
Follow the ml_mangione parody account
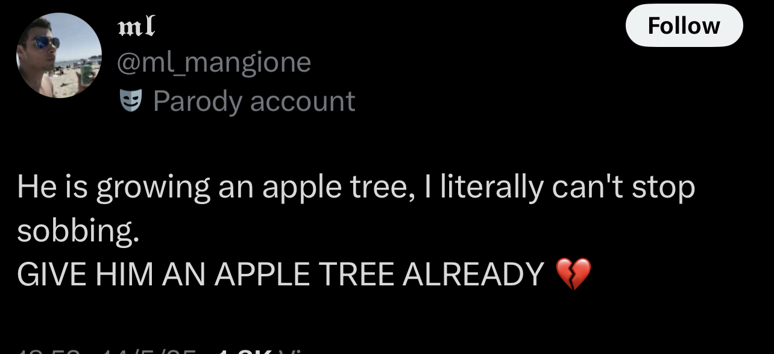(x=684, y=25)
